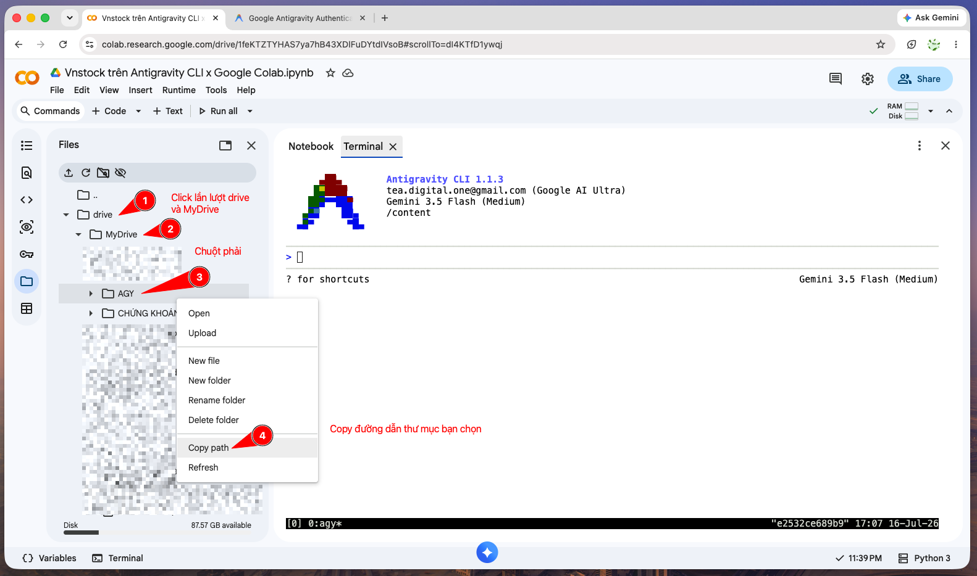Open the Run all dropdown arrow
The height and width of the screenshot is (576, 977).
250,111
